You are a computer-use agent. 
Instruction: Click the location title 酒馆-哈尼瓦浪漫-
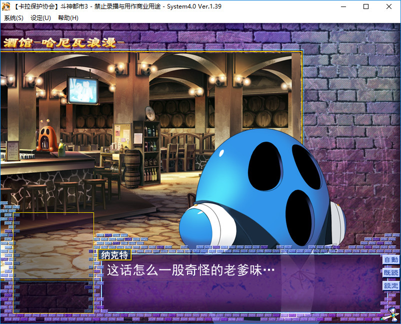pos(63,43)
